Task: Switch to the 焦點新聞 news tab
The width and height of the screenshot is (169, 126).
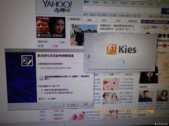Action: pos(75,19)
